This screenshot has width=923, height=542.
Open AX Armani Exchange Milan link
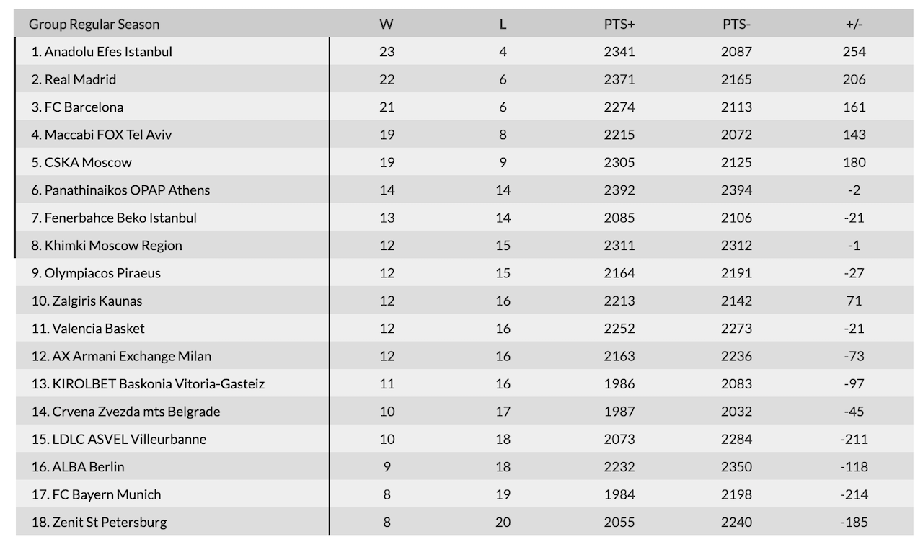click(131, 356)
